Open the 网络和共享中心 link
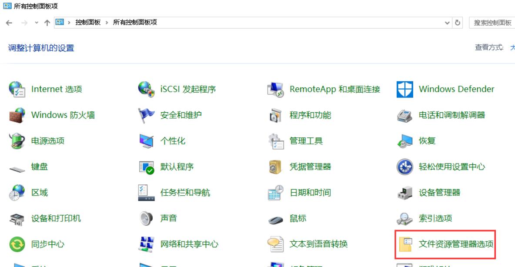 point(189,244)
